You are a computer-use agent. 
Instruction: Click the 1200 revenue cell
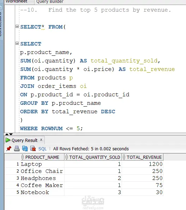(x=143, y=164)
